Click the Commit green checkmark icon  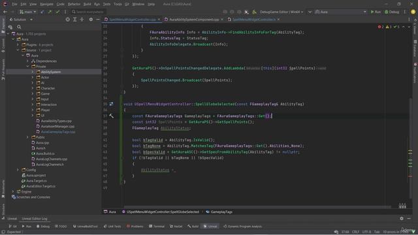click(x=57, y=12)
